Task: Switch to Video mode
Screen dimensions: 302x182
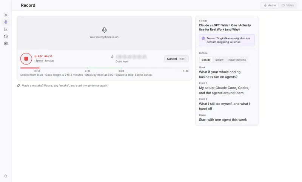Action: (288, 5)
